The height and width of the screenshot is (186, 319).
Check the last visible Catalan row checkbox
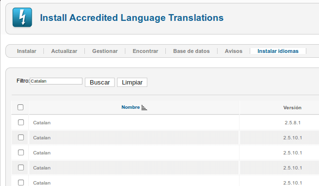[21, 182]
